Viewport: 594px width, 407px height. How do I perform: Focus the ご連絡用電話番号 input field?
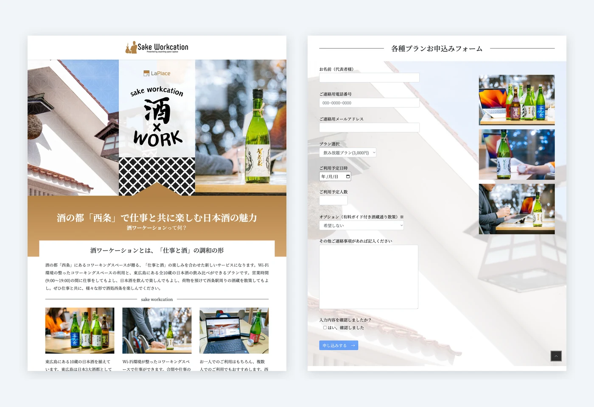point(369,103)
